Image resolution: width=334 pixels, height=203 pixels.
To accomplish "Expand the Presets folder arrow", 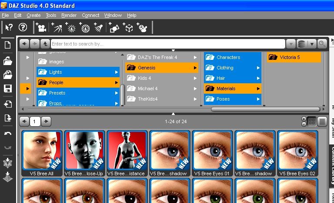I will 117,93.
